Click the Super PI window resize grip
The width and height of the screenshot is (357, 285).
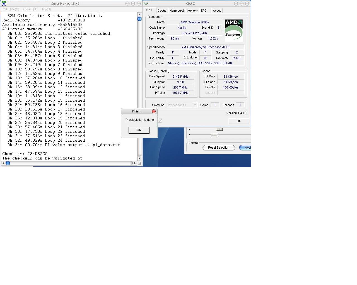pos(140,163)
